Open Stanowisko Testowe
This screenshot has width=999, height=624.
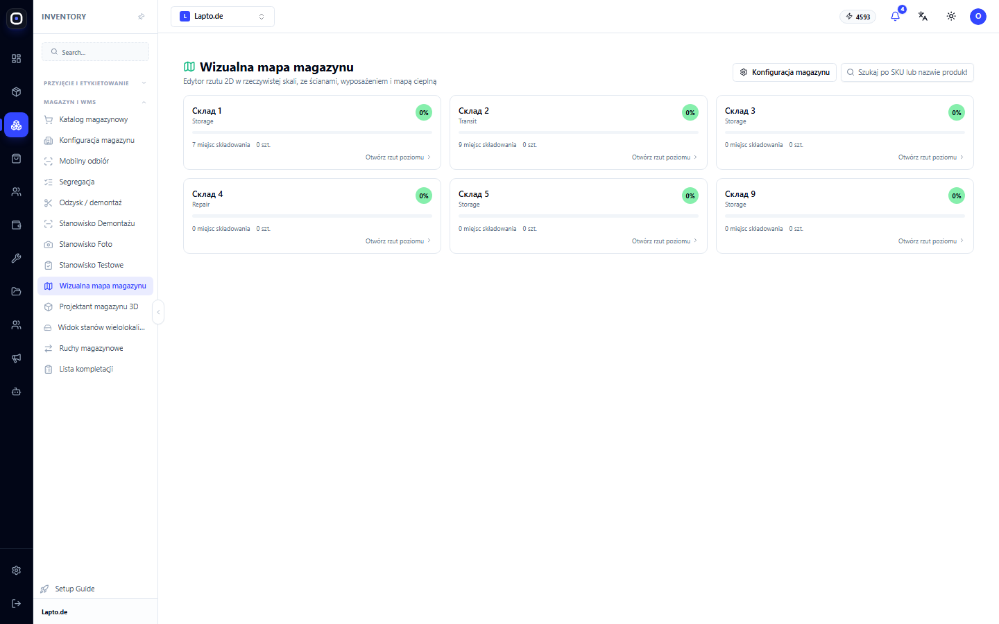tap(96, 265)
